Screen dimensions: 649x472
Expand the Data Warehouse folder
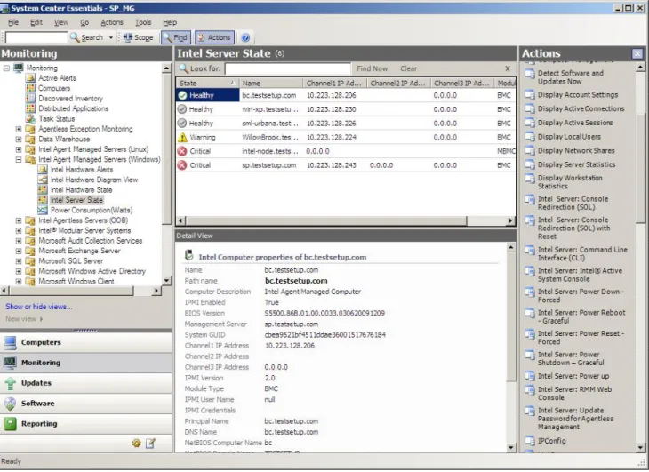(19, 139)
